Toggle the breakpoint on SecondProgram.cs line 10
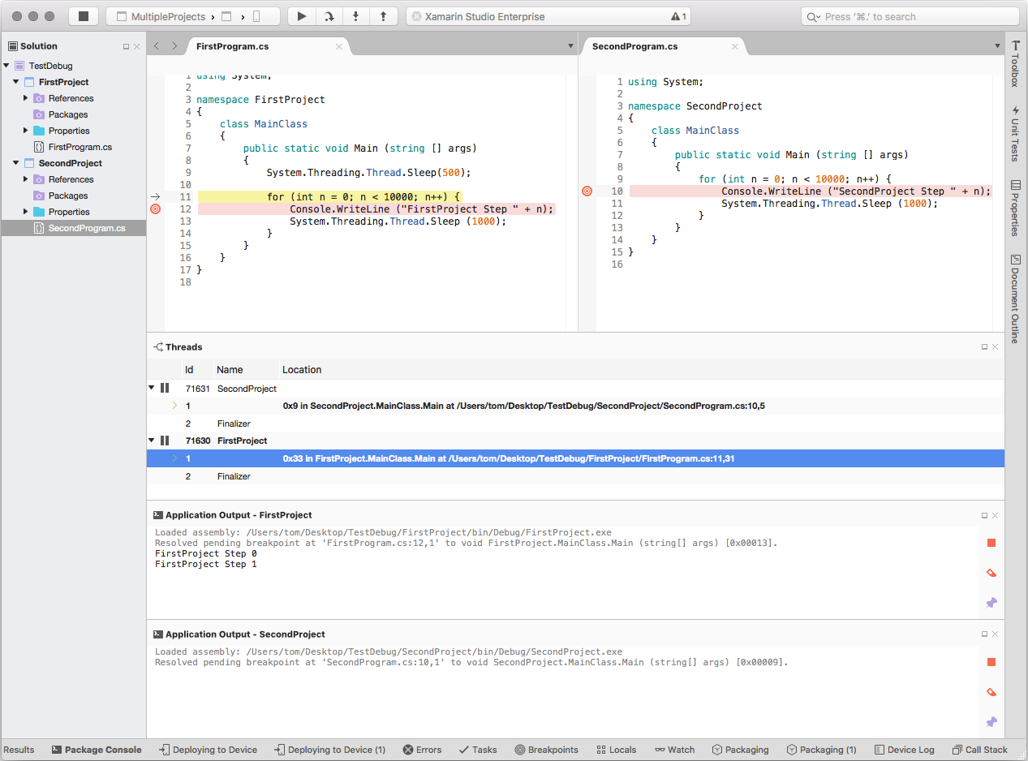The height and width of the screenshot is (761, 1028). [x=587, y=191]
